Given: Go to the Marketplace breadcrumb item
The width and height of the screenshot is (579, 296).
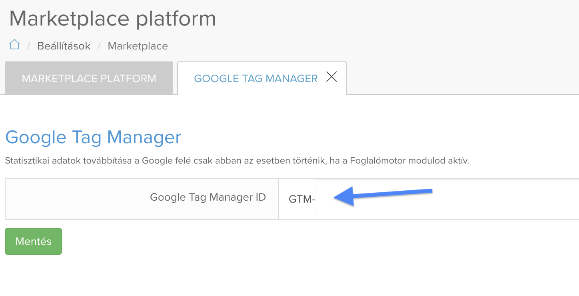Looking at the screenshot, I should click(138, 46).
